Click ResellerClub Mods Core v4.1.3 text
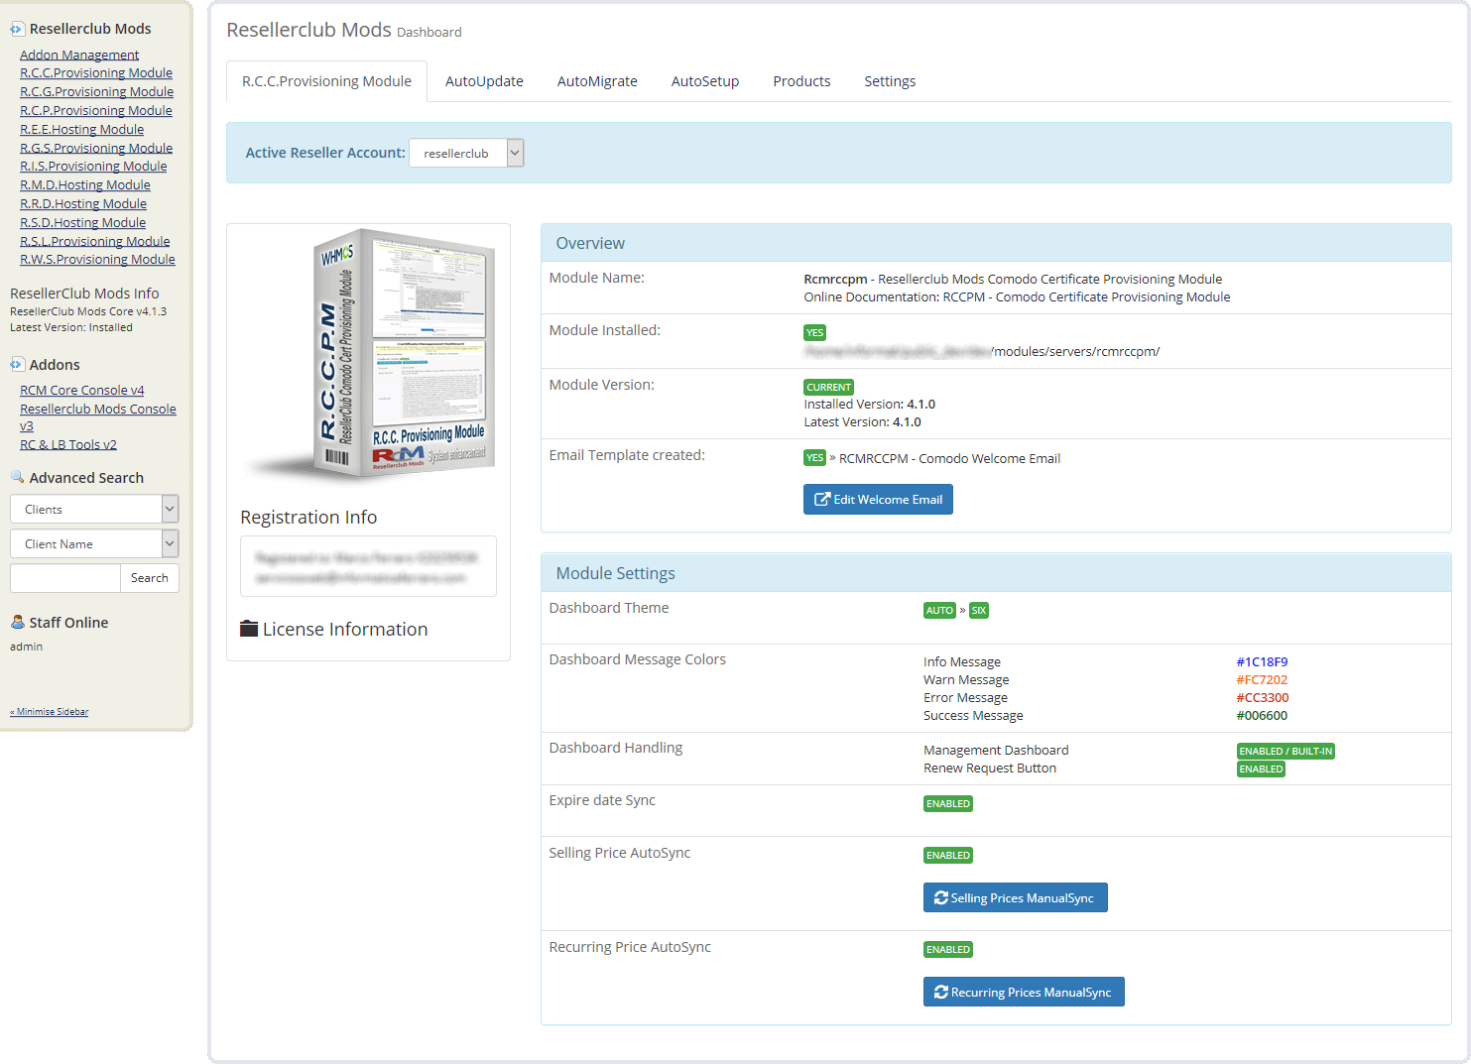 88,311
